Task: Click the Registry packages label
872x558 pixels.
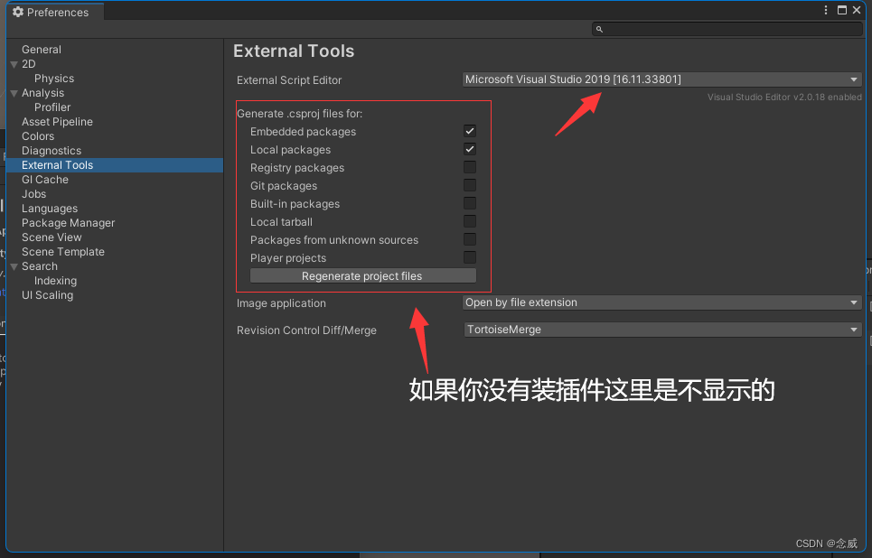Action: 297,168
